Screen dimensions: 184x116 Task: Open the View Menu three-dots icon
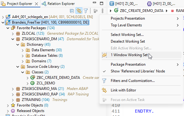pos(102,11)
